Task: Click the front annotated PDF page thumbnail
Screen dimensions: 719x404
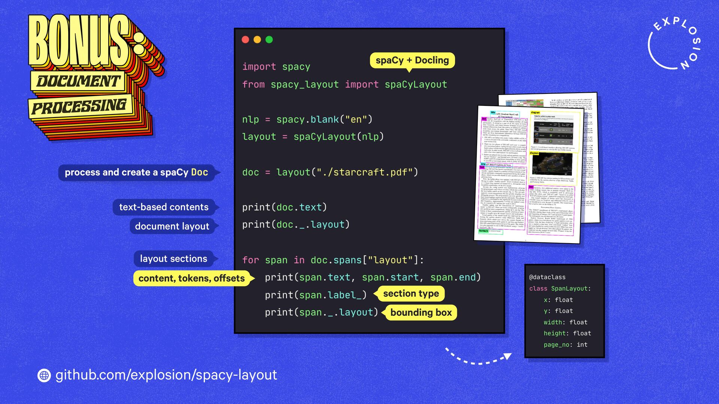Action: coord(527,174)
